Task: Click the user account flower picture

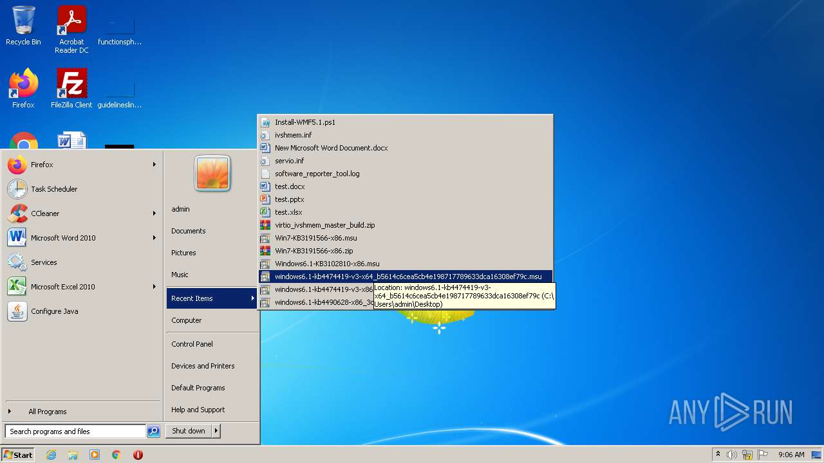Action: (x=212, y=174)
